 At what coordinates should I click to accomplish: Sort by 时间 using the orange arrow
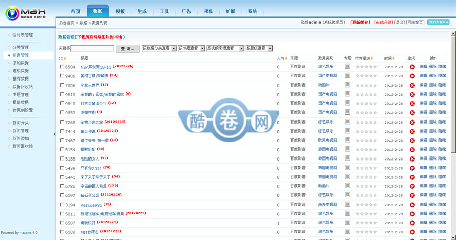pos(394,58)
